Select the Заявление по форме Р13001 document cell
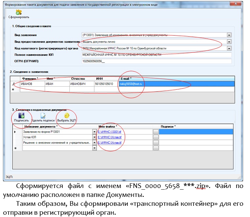The image size is (250, 217). click(57, 132)
